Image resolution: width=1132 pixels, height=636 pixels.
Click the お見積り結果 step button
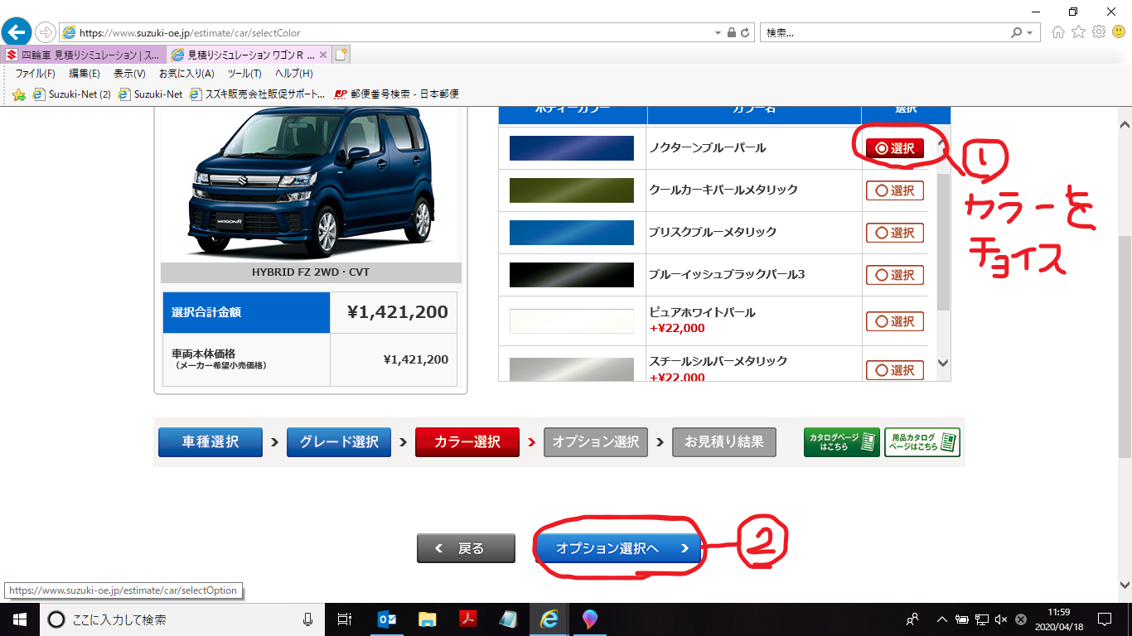724,442
